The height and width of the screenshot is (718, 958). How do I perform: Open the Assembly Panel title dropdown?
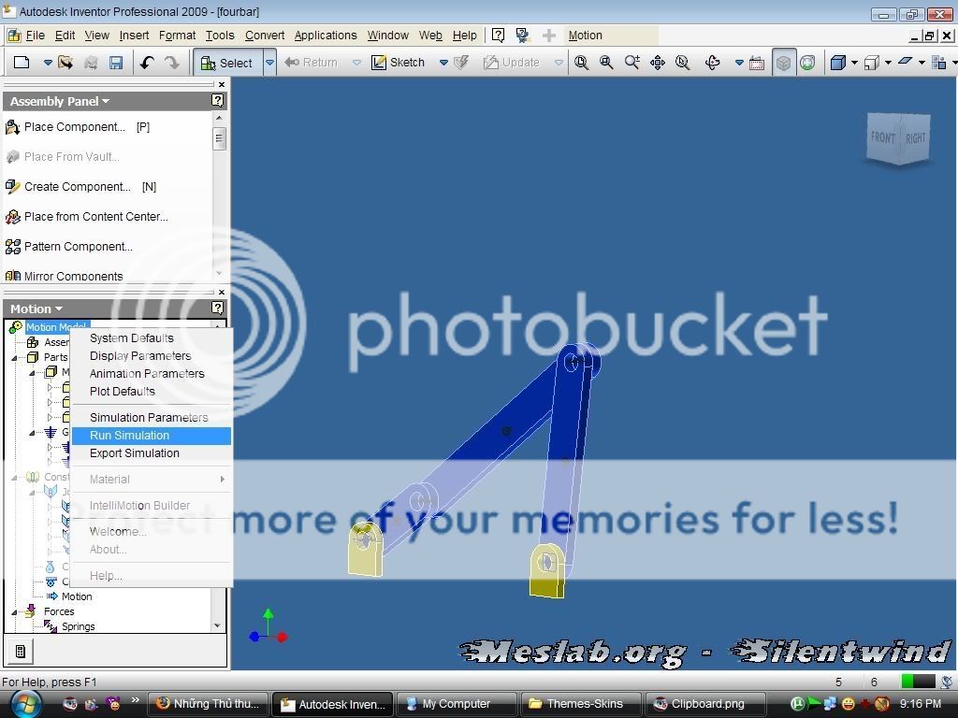tap(106, 101)
